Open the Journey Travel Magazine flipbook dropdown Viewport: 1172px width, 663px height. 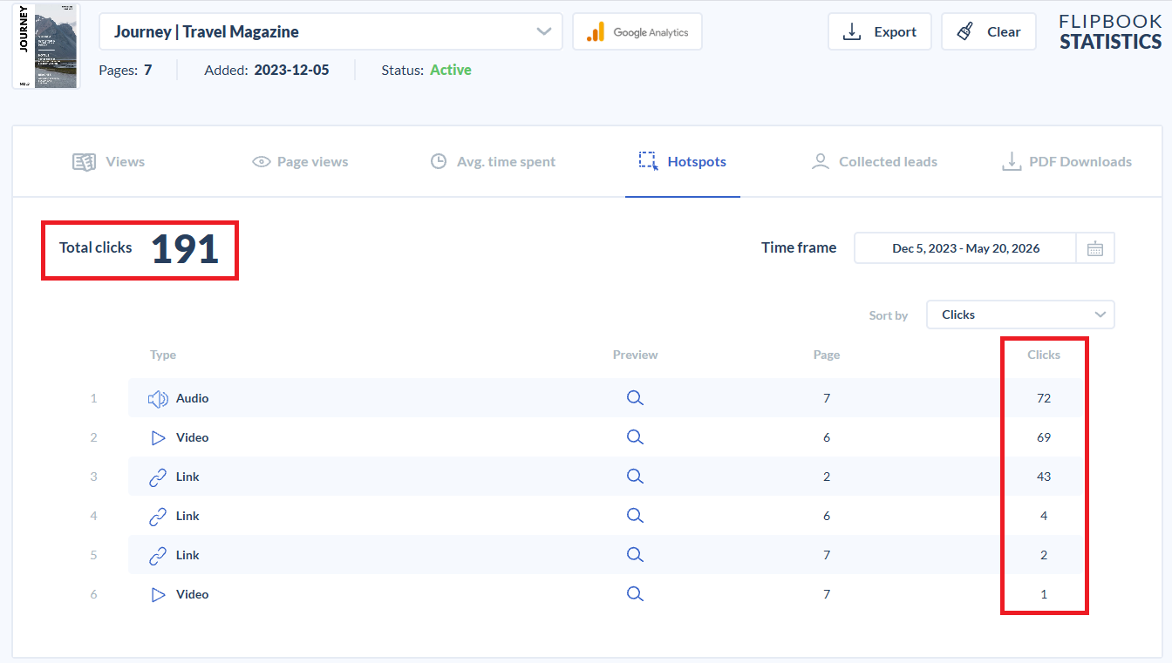[x=330, y=31]
